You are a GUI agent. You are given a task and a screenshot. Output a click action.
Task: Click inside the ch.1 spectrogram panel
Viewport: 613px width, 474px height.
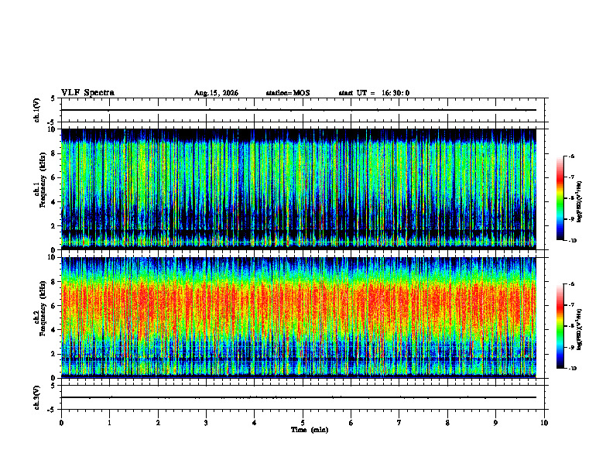tap(299, 189)
